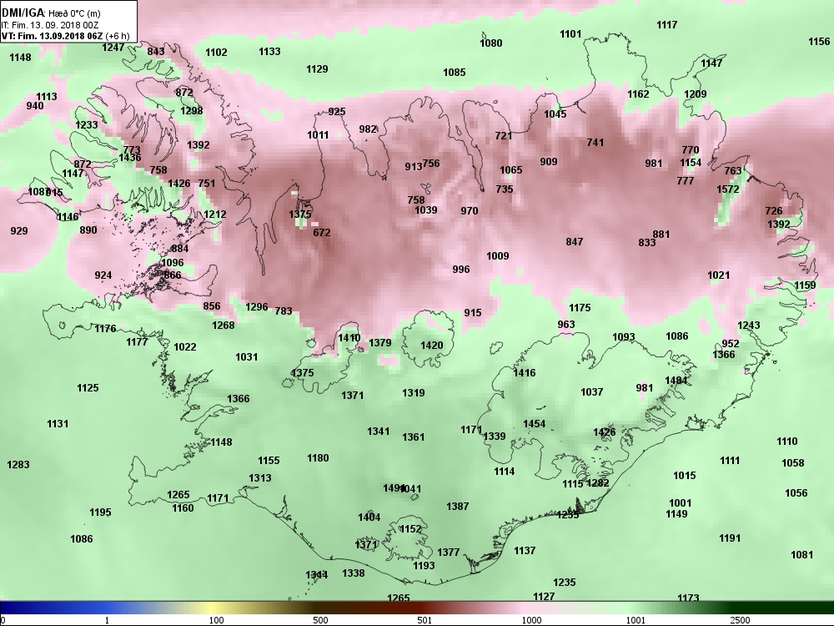The image size is (834, 626).
Task: Click the map value 1298
Action: tap(192, 111)
